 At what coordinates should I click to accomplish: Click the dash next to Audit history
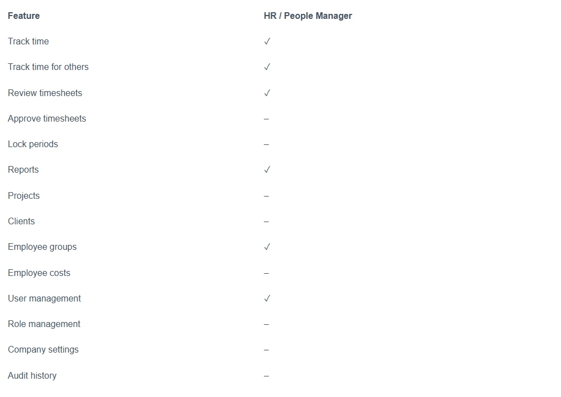pyautogui.click(x=266, y=376)
